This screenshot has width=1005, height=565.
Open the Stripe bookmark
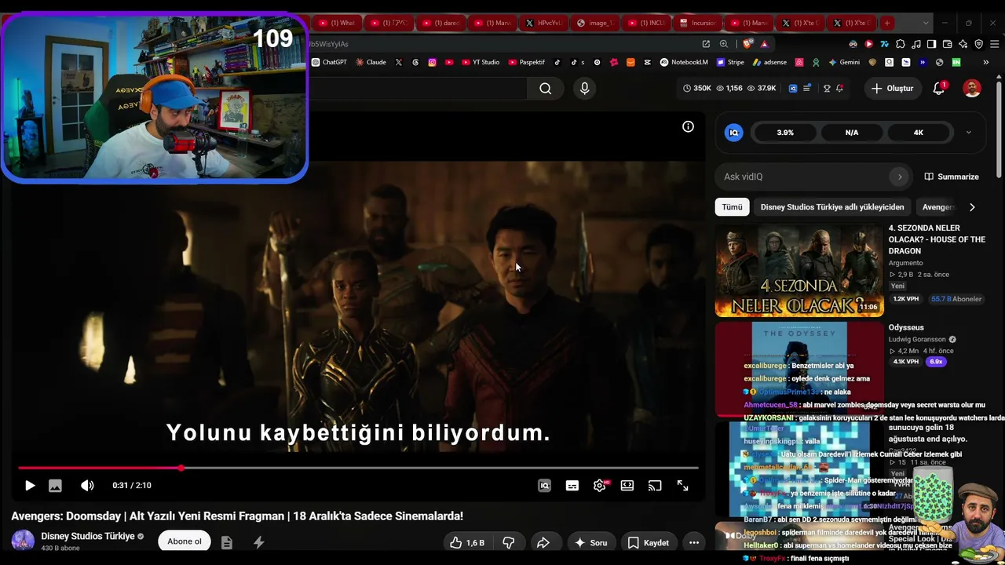(x=729, y=62)
